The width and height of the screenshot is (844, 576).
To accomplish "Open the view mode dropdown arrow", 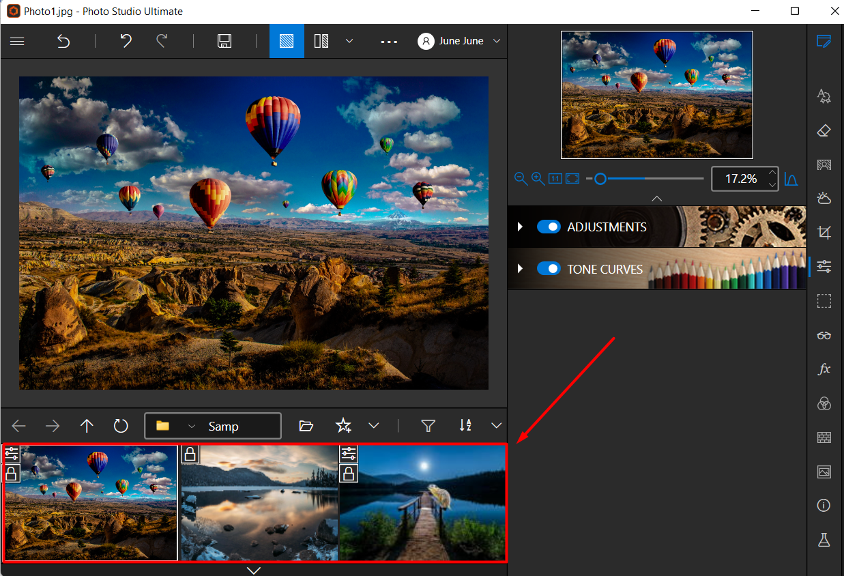I will pos(349,41).
